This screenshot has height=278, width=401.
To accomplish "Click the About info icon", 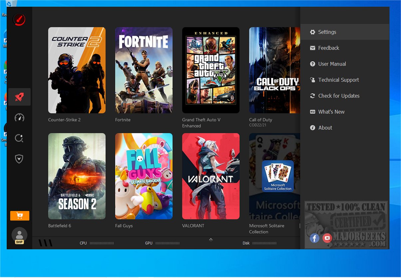I will point(312,128).
